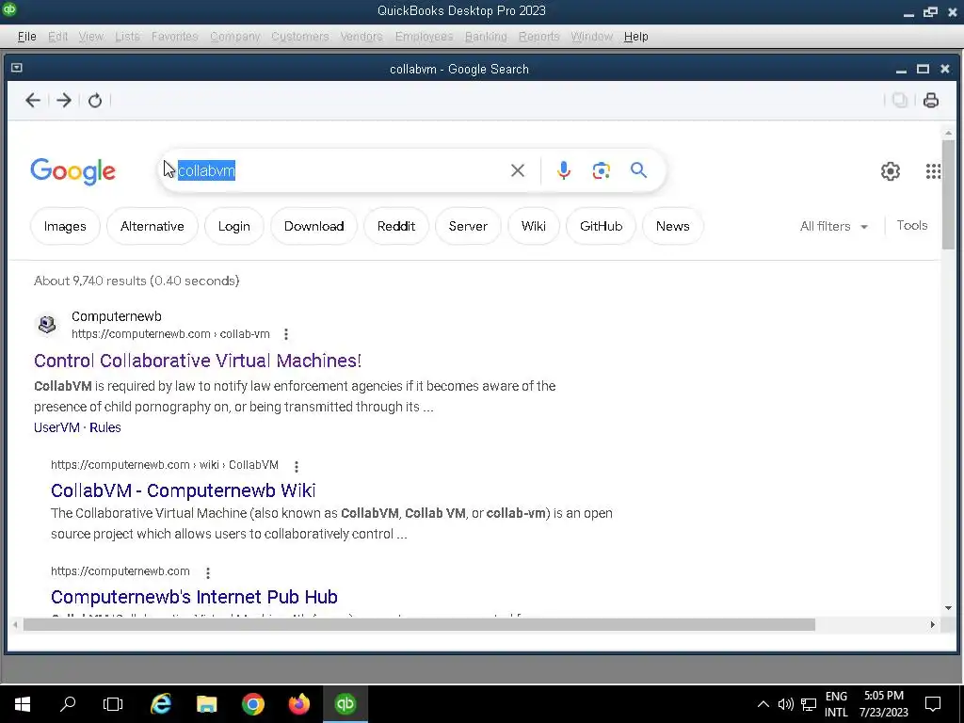
Task: Filter results by Images
Action: coord(65,226)
